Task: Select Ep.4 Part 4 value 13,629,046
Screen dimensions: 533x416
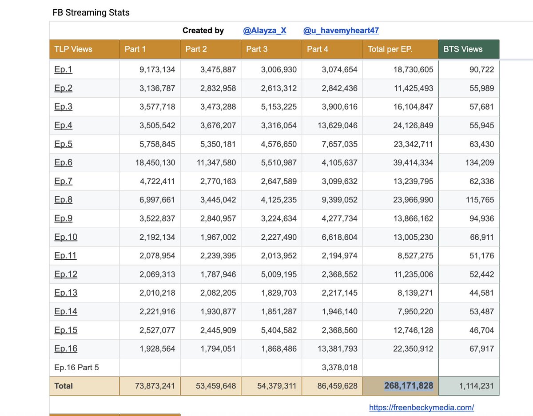Action: [x=332, y=125]
